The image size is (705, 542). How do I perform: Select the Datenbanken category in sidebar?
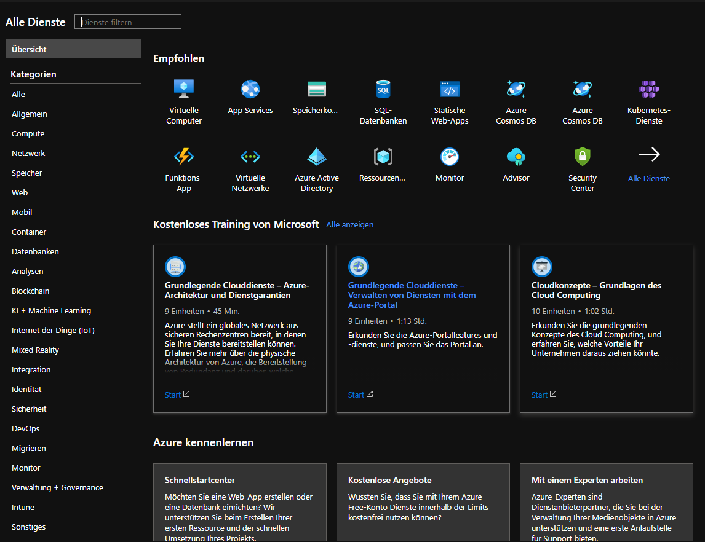(35, 252)
